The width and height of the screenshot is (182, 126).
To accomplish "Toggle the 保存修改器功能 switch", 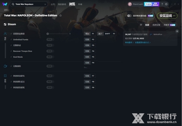I will tap(129, 16).
